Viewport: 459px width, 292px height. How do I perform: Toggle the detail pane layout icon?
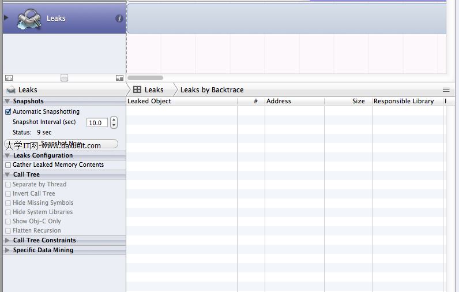click(119, 78)
